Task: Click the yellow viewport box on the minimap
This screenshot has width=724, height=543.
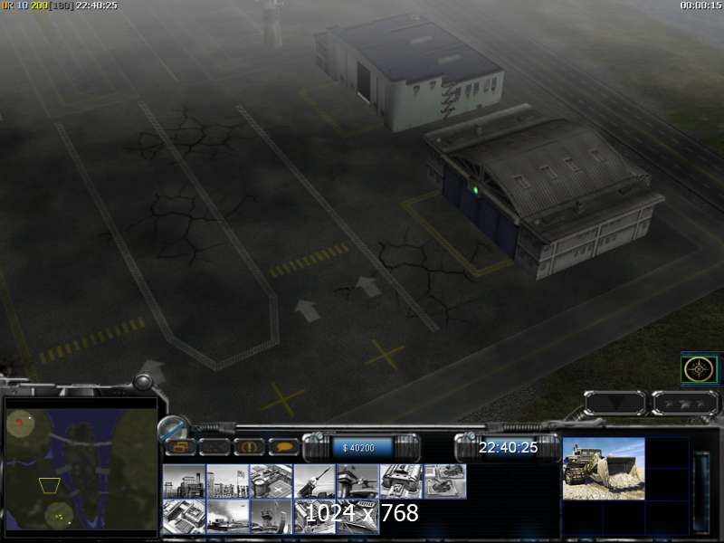Action: click(50, 486)
